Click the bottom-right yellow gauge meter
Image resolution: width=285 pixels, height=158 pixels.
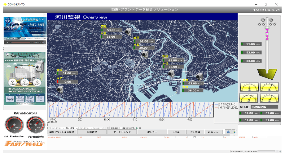click(x=269, y=98)
